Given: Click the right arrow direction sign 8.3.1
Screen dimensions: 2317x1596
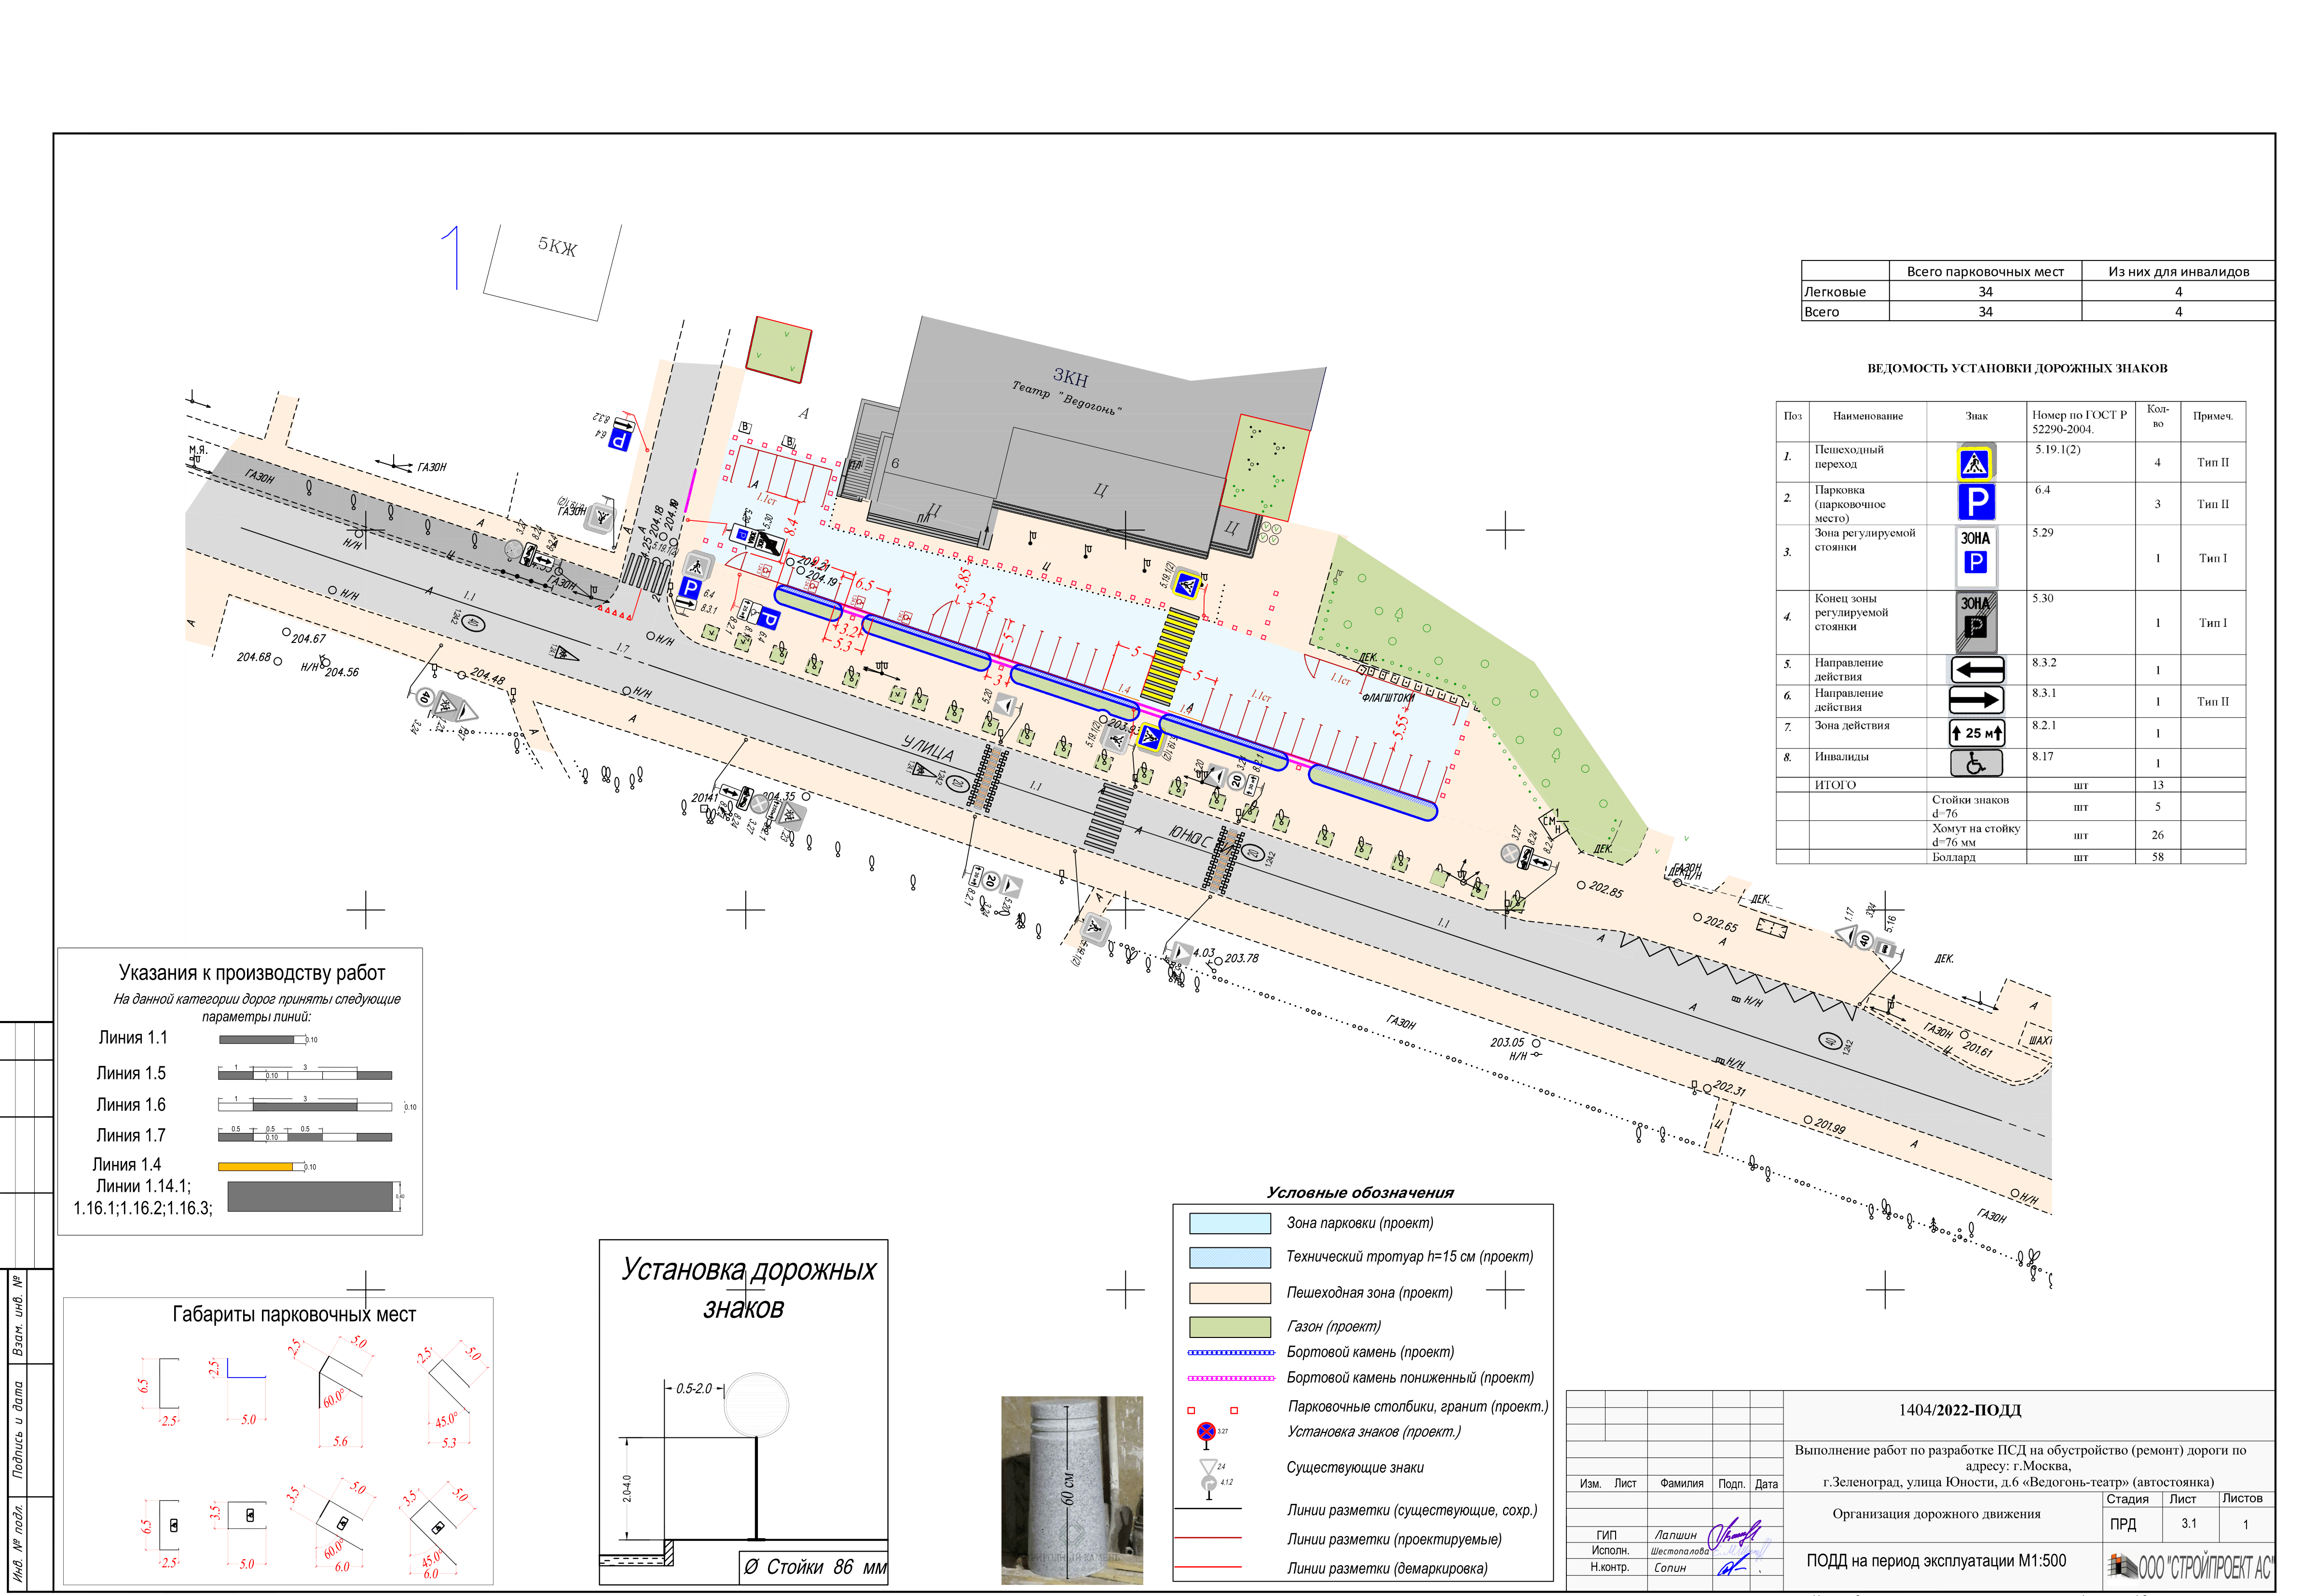Looking at the screenshot, I should coord(1976,700).
